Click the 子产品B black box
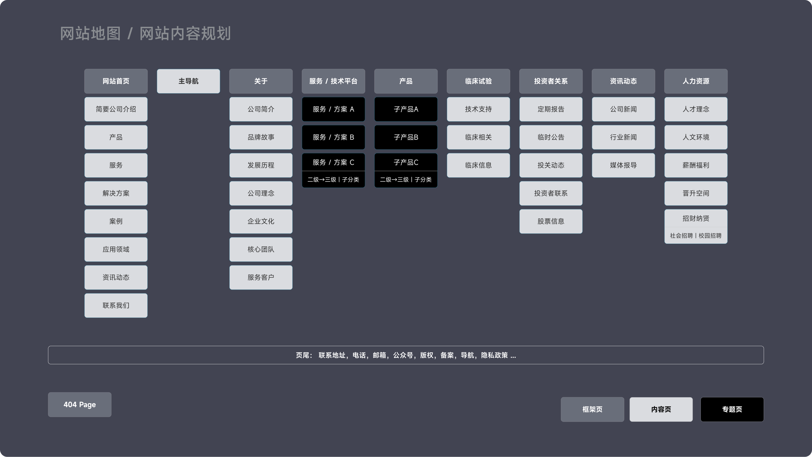Viewport: 812px width, 457px height. click(406, 137)
